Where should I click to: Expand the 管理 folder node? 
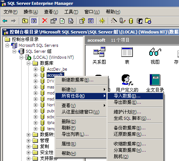tap(28, 141)
